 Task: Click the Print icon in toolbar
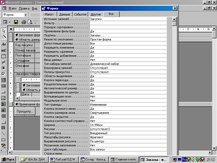[24, 22]
